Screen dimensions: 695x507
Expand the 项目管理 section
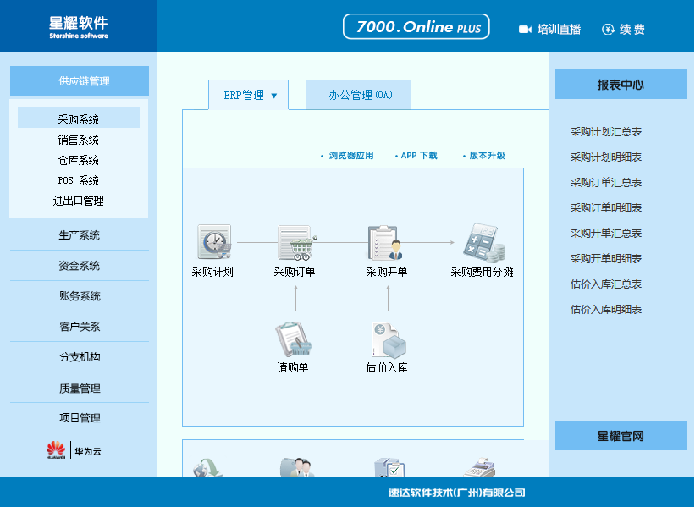pos(80,417)
